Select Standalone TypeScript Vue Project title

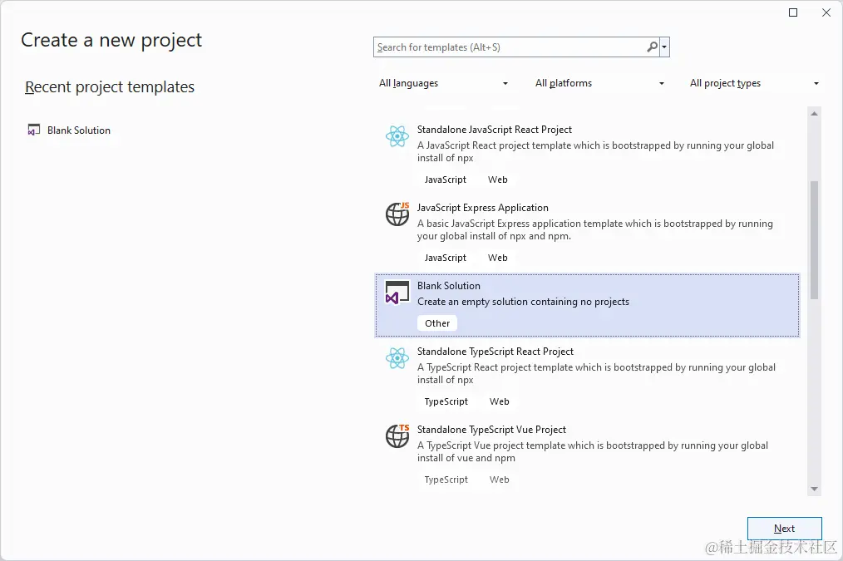491,430
